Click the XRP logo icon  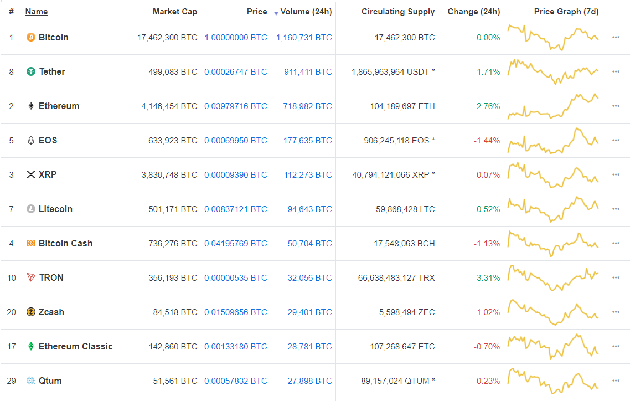pyautogui.click(x=31, y=175)
